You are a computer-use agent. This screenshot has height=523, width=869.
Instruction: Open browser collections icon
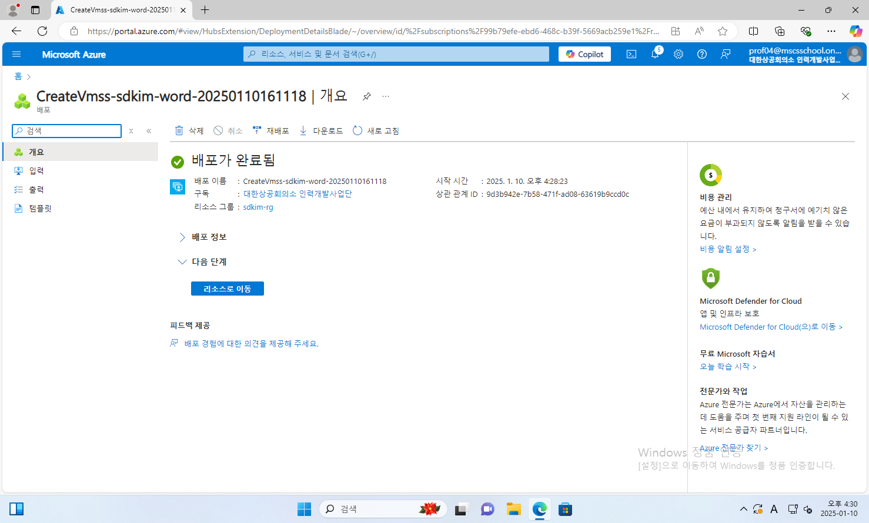pos(780,31)
